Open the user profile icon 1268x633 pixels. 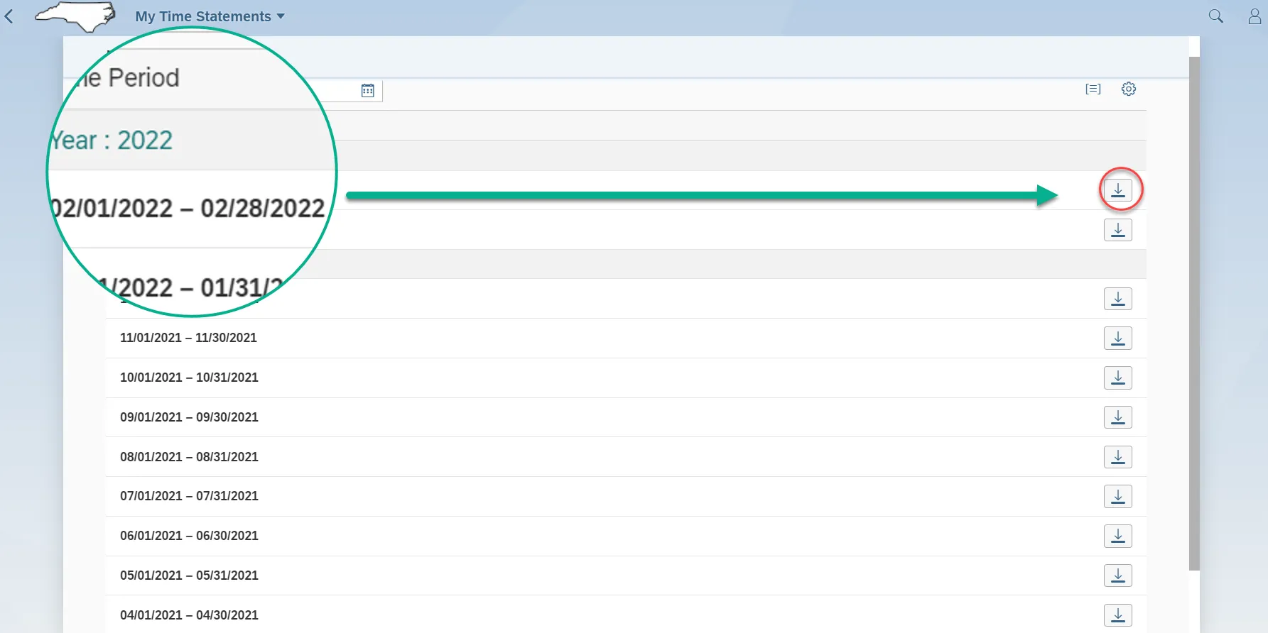tap(1255, 16)
